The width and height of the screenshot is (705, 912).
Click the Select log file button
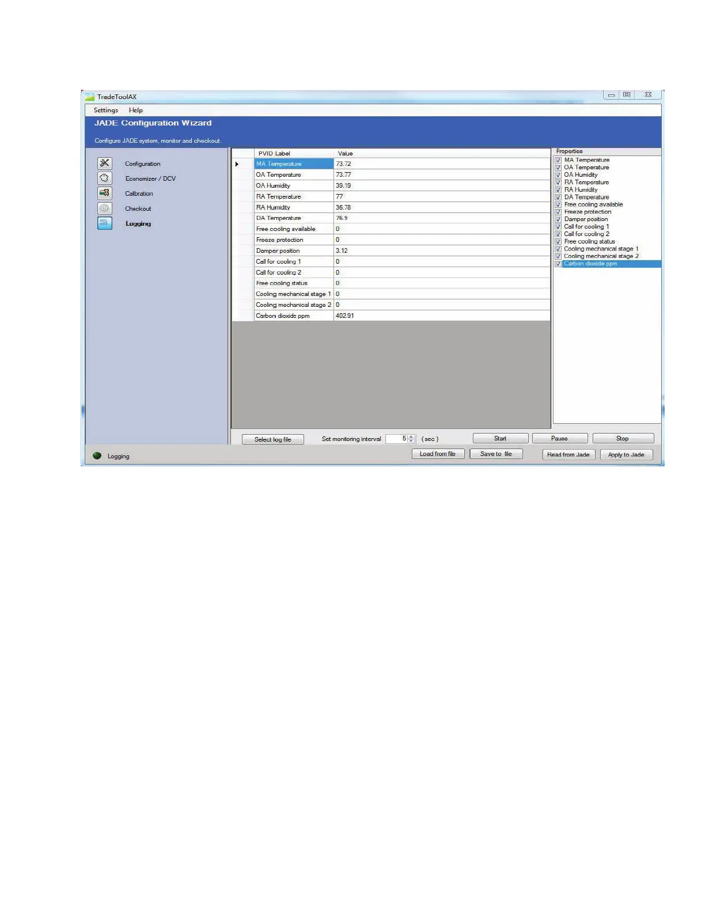(x=273, y=439)
